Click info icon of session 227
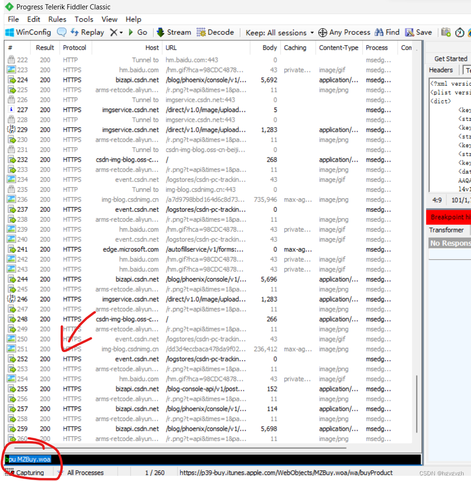 11,110
